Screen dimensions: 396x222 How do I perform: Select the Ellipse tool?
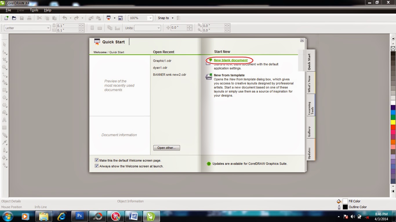[x=4, y=97]
